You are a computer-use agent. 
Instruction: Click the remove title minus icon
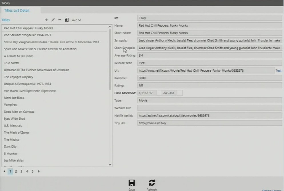click(x=60, y=20)
